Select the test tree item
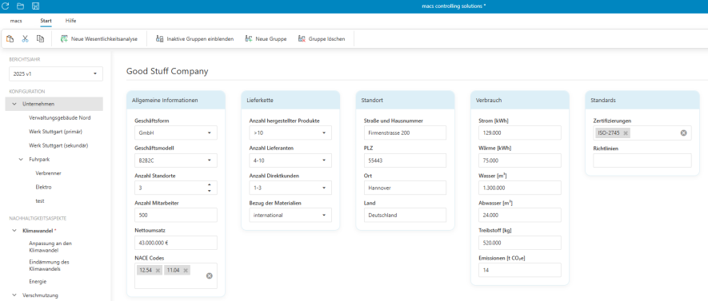 [x=40, y=200]
